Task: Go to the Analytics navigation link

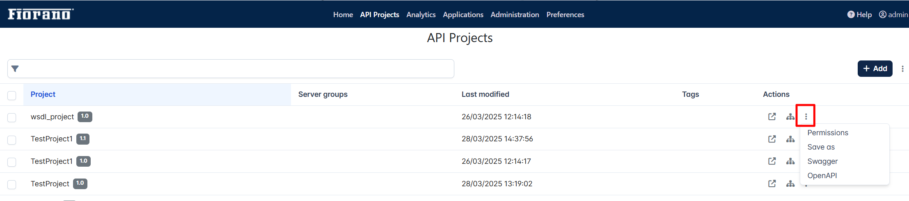Action: click(x=421, y=14)
